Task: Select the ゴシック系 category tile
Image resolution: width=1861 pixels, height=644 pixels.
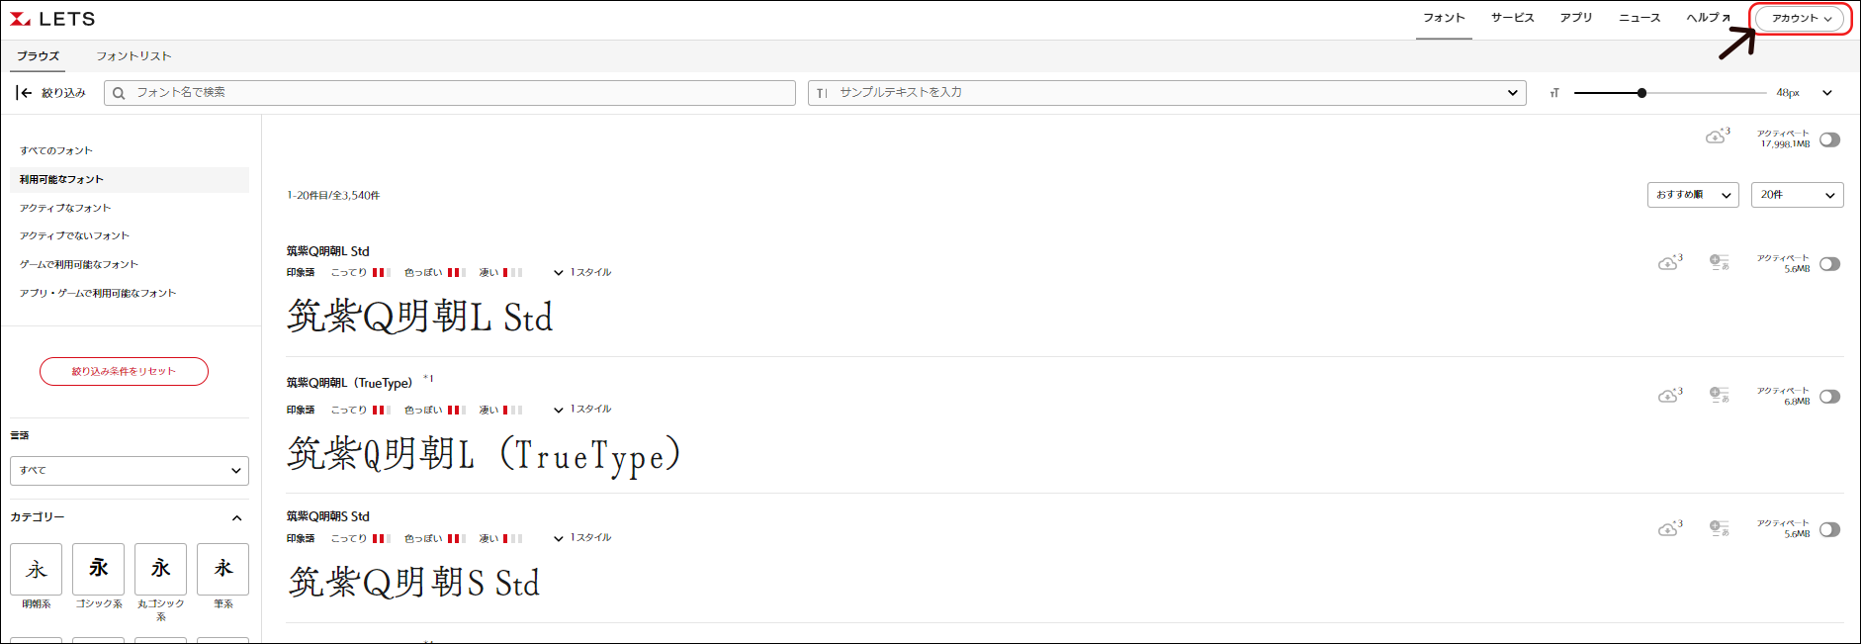Action: pyautogui.click(x=99, y=569)
